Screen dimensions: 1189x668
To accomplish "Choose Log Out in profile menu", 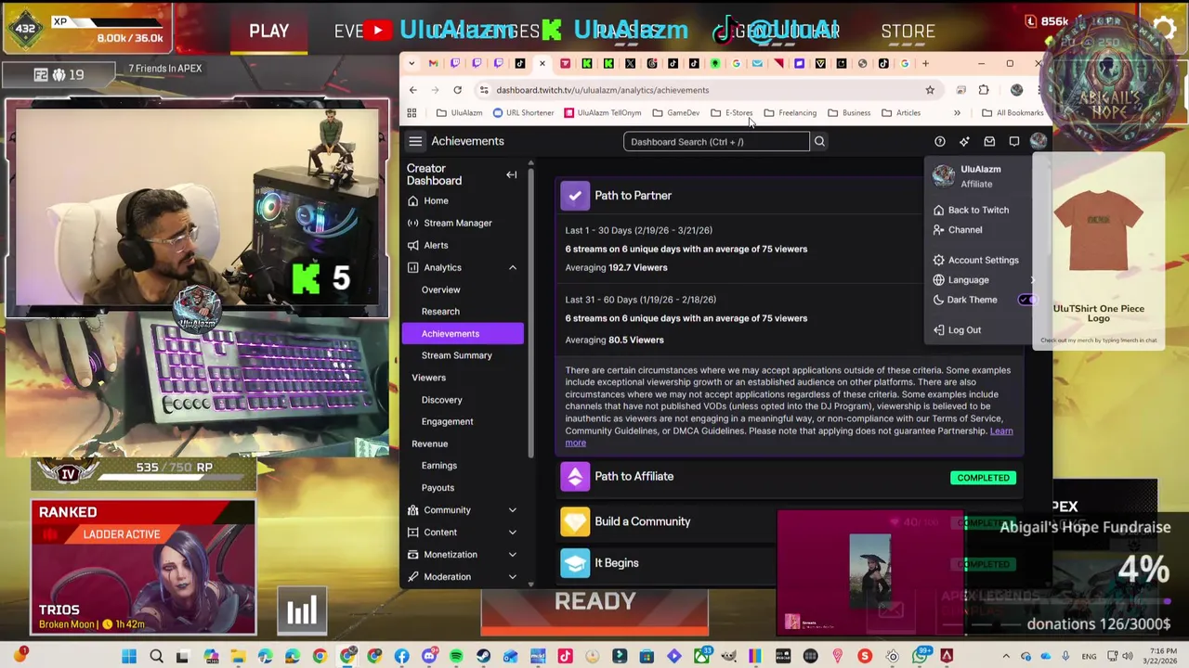I will (x=964, y=330).
